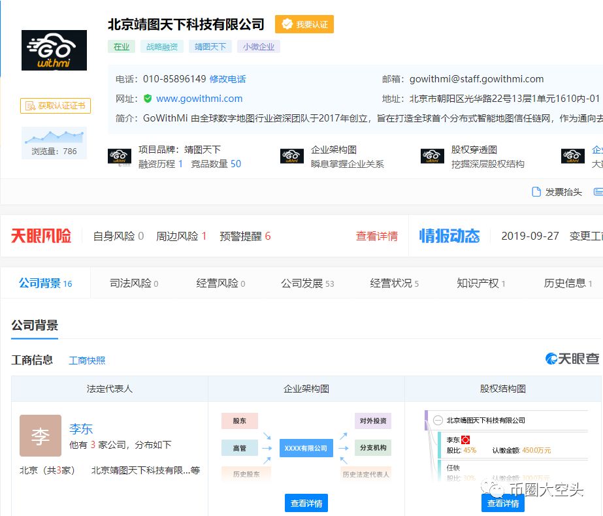The width and height of the screenshot is (603, 516).
Task: Open 2019-09-27 intelligence update entry
Action: [x=552, y=236]
